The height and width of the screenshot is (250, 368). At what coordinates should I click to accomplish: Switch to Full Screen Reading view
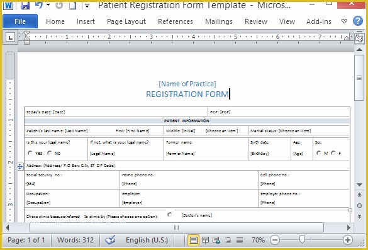(x=205, y=240)
